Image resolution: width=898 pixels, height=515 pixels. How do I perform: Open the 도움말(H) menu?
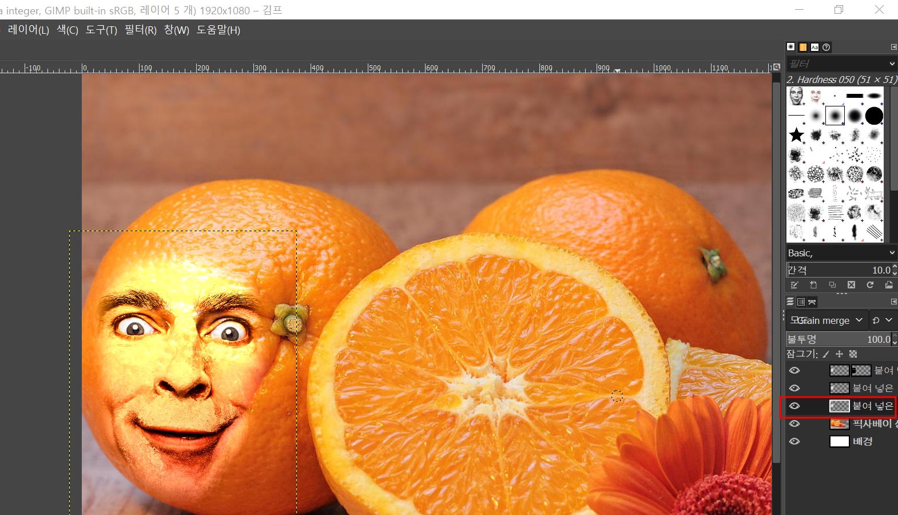[x=218, y=30]
